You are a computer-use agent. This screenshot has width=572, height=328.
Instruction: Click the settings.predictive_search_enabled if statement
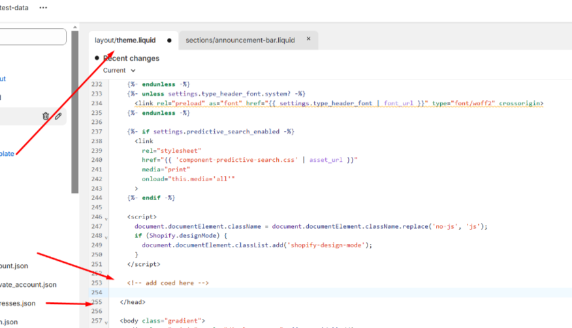(x=210, y=132)
